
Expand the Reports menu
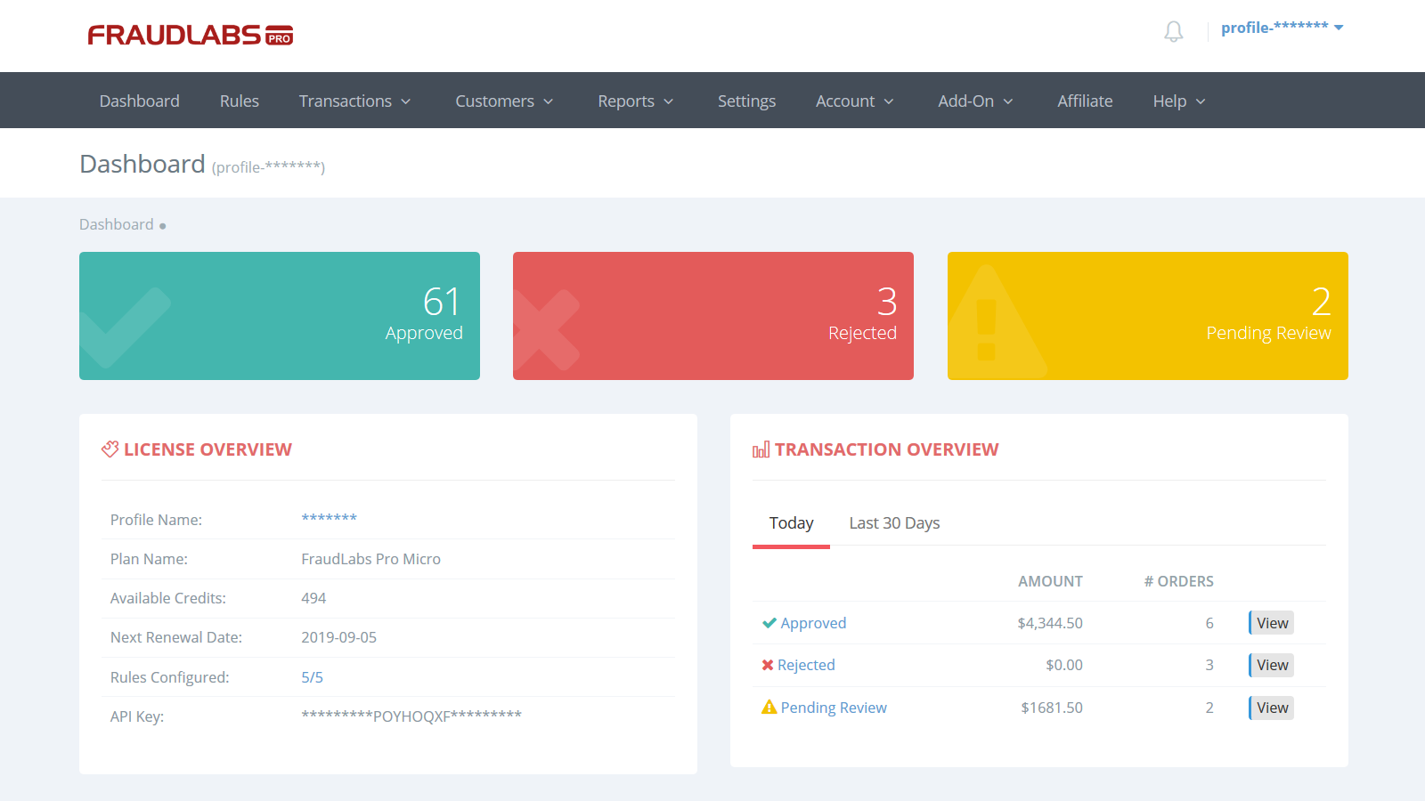coord(635,101)
